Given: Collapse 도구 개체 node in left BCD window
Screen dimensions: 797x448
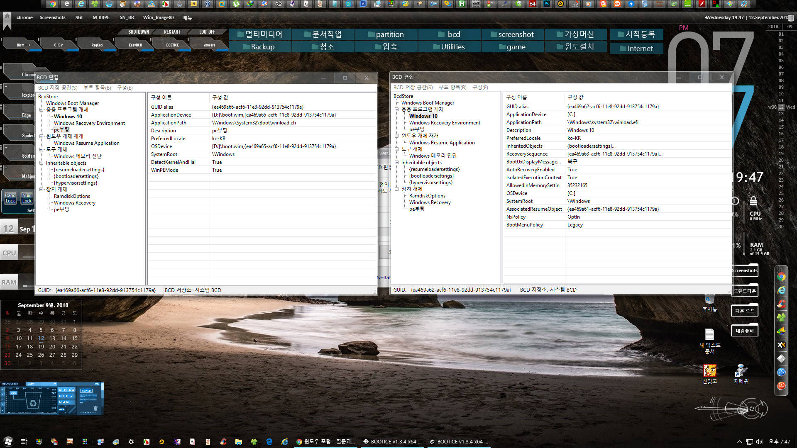Looking at the screenshot, I should click(x=42, y=150).
